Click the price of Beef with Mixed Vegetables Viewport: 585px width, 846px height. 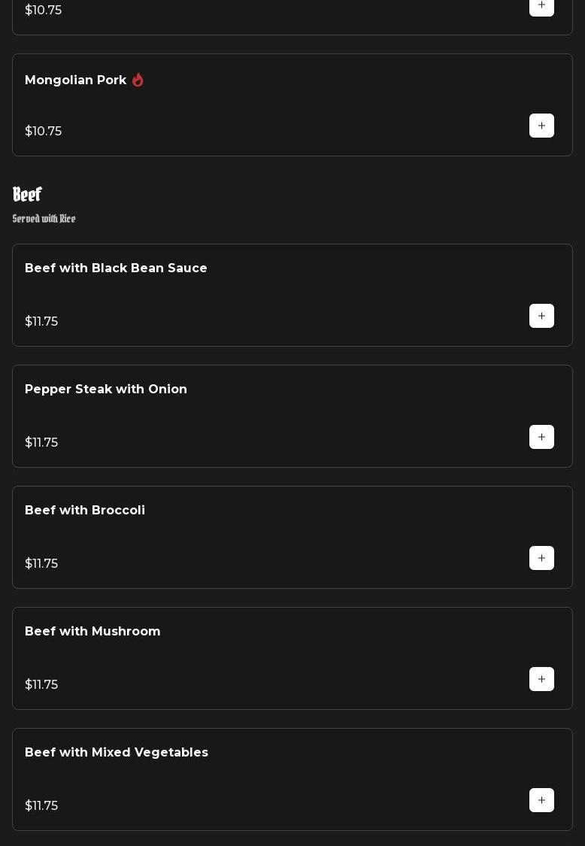pos(41,806)
